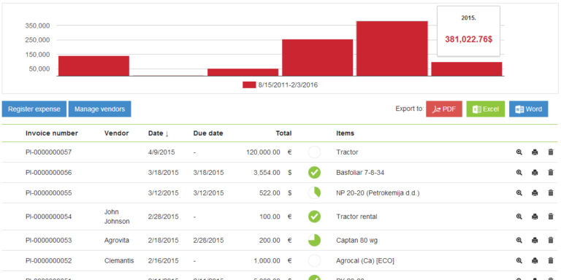Export the list to PDF
561x280 pixels.
click(444, 109)
